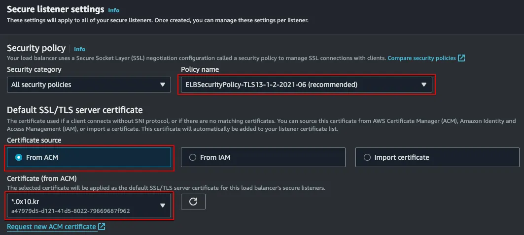
Task: Select the Import certificate radio button
Action: pyautogui.click(x=367, y=157)
